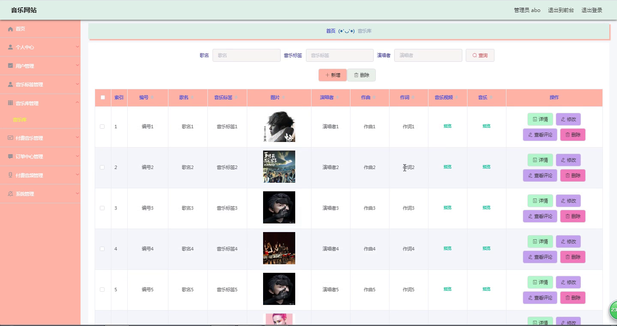617x326 pixels.
Task: Click the person icon beside 个人中心
Action: 10,47
